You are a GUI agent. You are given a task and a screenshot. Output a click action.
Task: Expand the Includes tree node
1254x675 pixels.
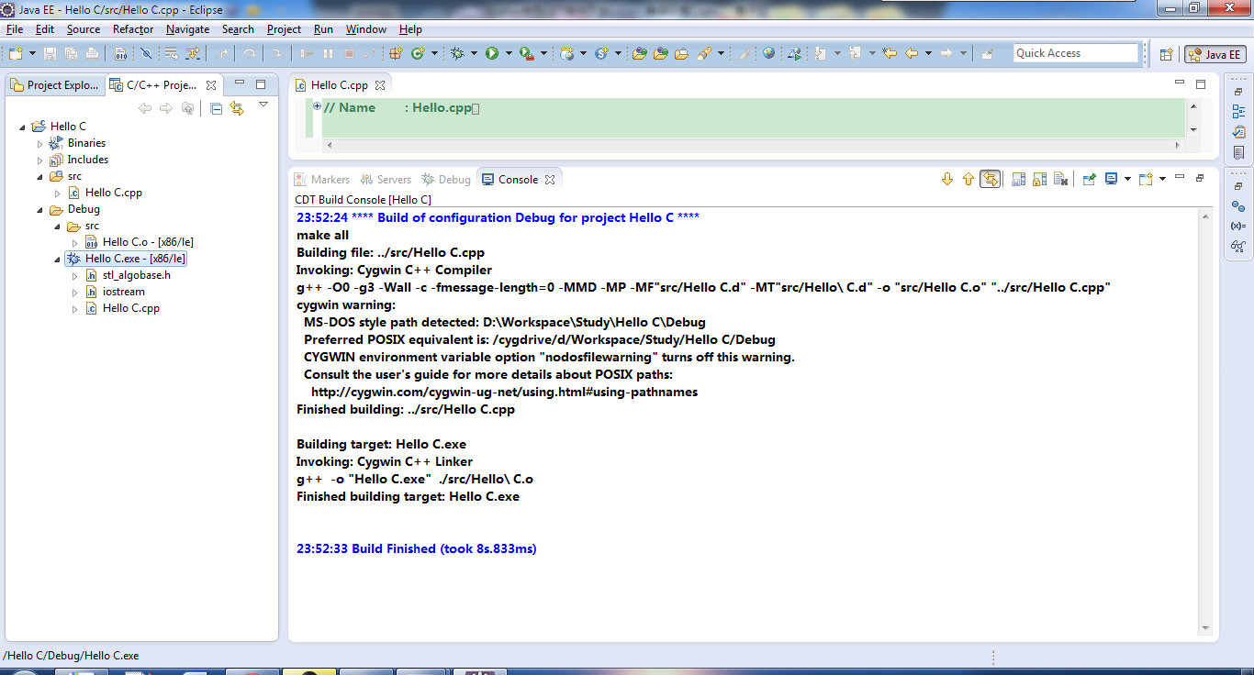pyautogui.click(x=39, y=160)
